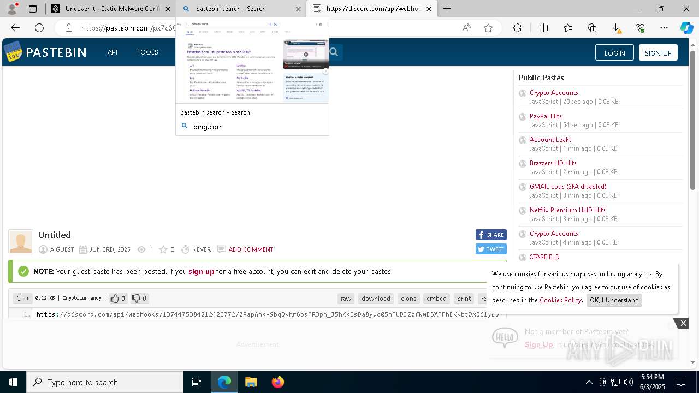The image size is (699, 393).
Task: Open the Cookies Policy link
Action: point(560,300)
